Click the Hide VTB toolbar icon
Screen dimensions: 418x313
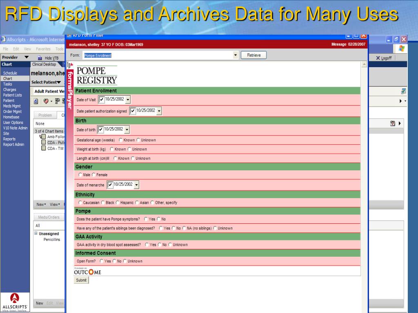coord(40,58)
